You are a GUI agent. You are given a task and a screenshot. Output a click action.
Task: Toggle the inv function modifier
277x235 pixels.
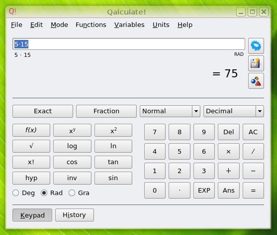[72, 178]
